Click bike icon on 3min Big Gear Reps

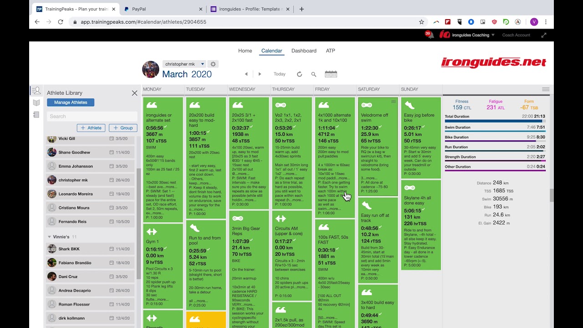pyautogui.click(x=237, y=219)
